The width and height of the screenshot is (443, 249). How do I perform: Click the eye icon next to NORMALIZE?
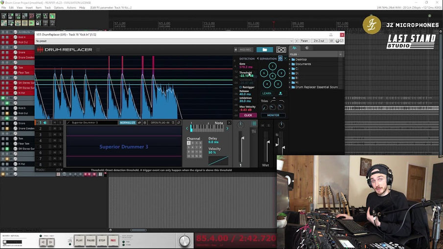pos(140,122)
